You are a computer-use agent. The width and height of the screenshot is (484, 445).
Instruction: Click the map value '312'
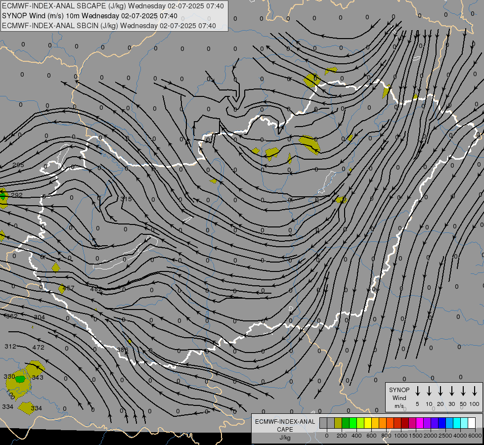coord(10,347)
